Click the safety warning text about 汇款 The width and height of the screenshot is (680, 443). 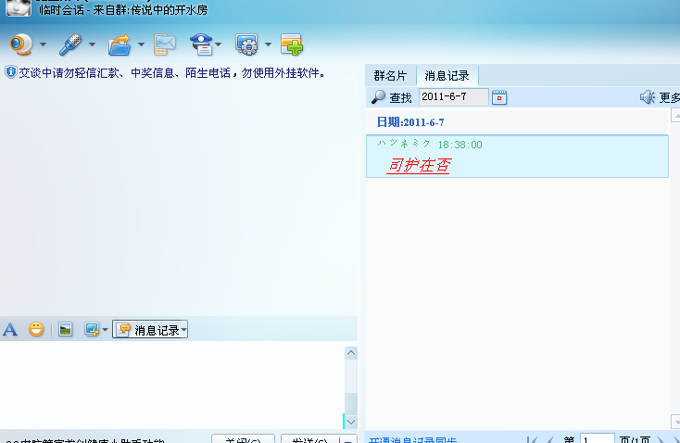pos(172,72)
